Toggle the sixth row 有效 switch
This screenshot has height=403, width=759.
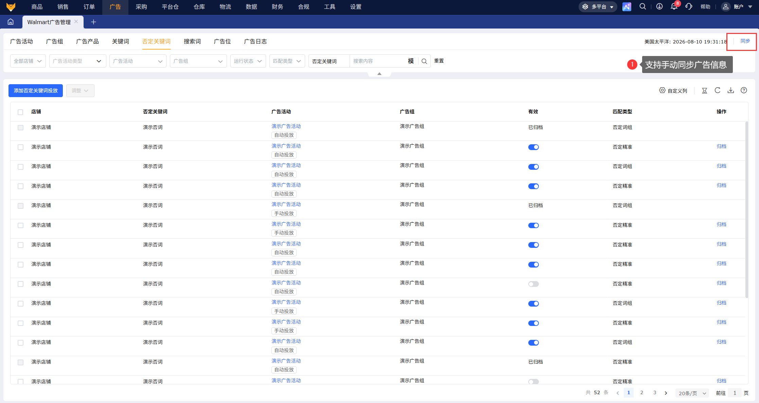pyautogui.click(x=533, y=225)
